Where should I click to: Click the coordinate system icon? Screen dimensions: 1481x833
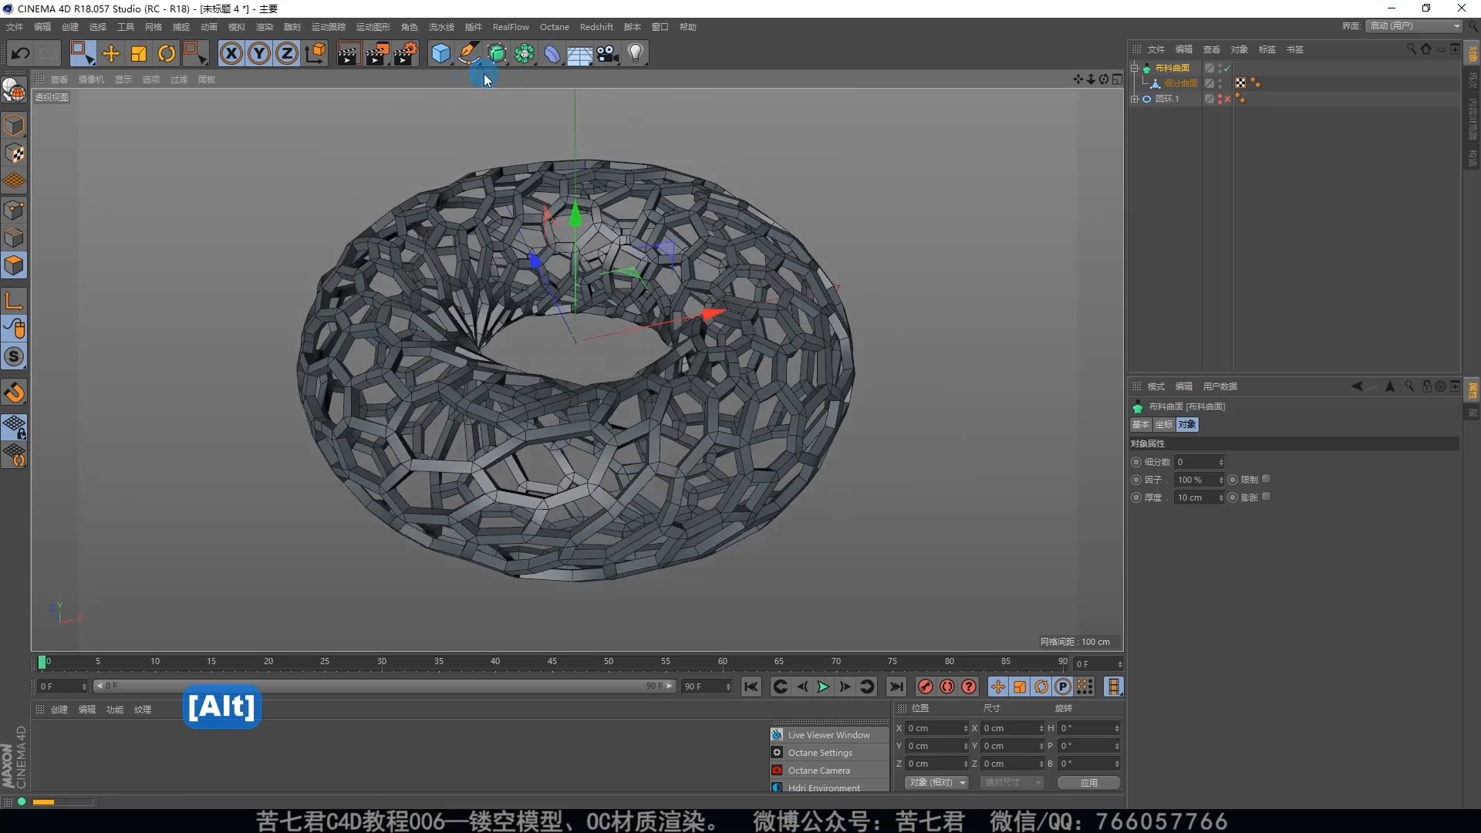(315, 53)
